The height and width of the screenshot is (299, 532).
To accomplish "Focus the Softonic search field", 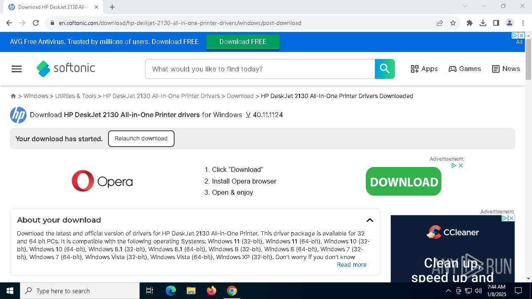I will tap(260, 69).
